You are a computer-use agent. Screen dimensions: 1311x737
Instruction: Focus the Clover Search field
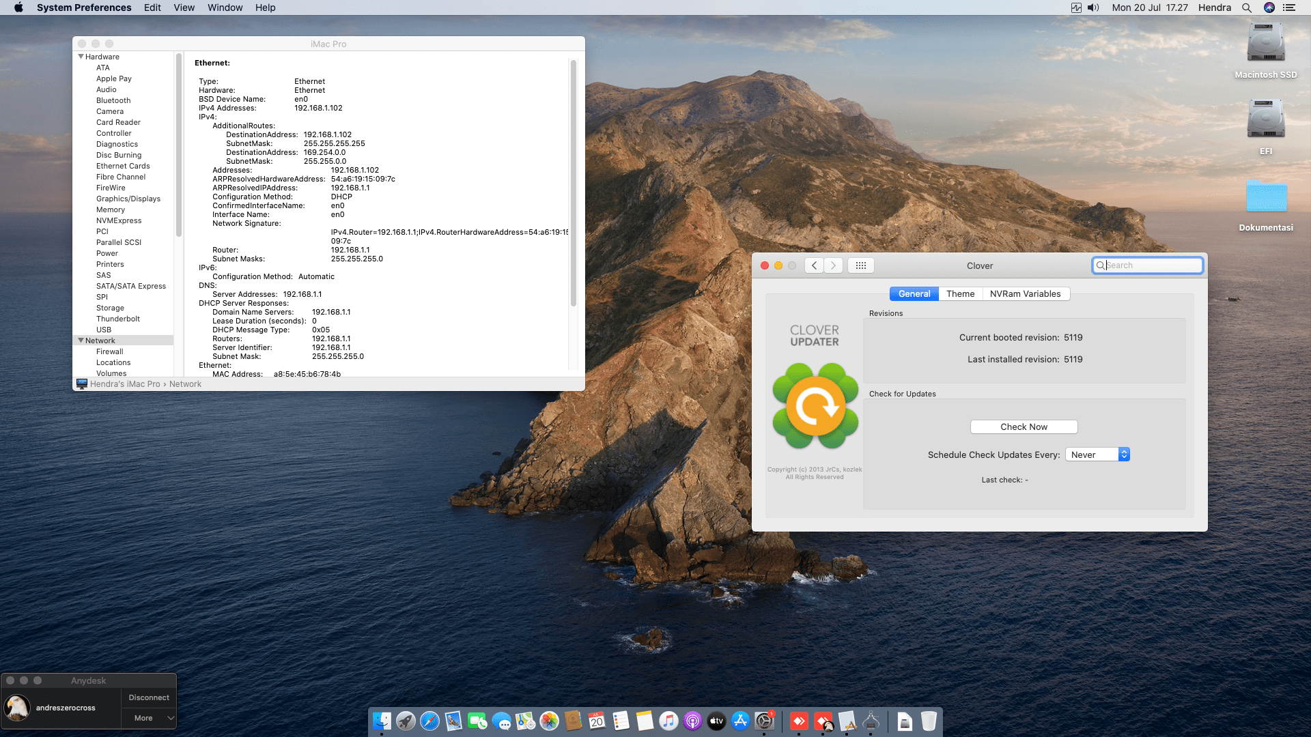pos(1147,265)
